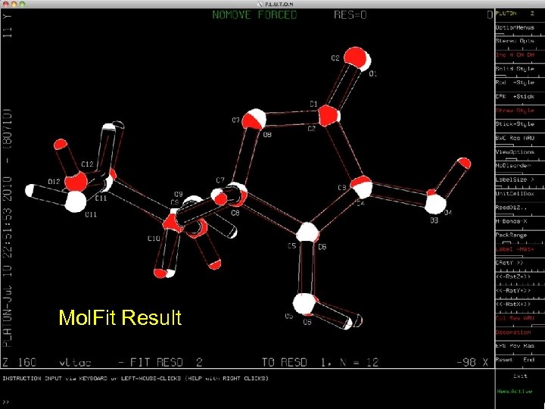Click the <<-RotY+>> rotation control
This screenshot has height=409, width=545.
click(x=513, y=290)
